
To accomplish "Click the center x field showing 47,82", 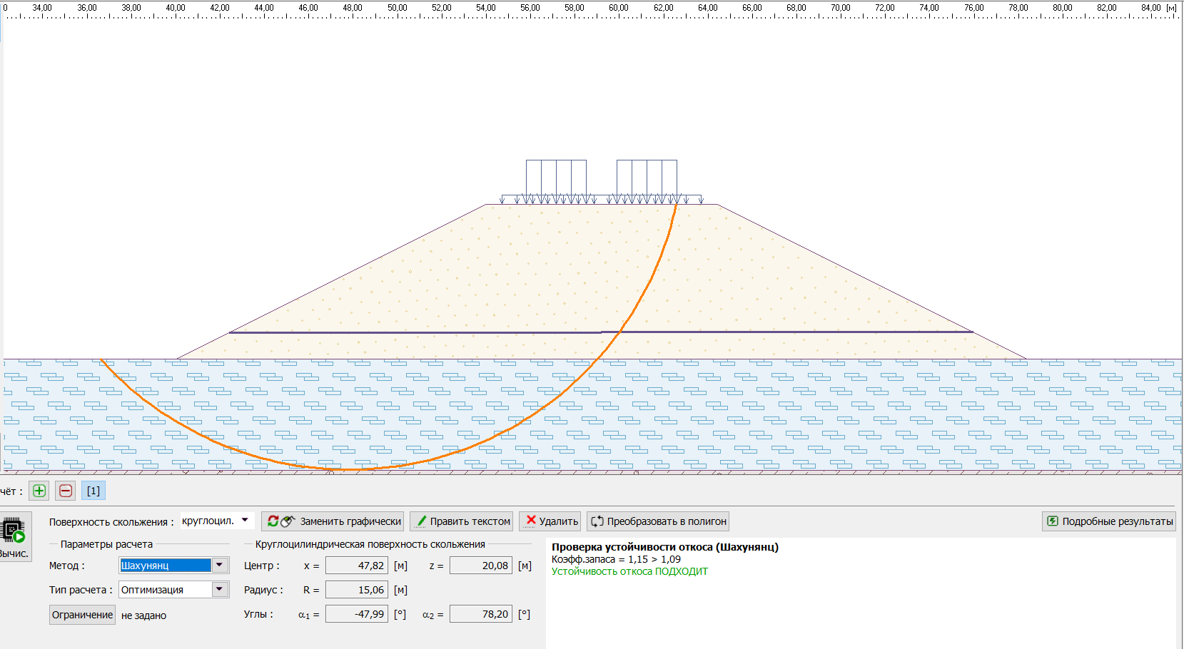I will point(357,566).
